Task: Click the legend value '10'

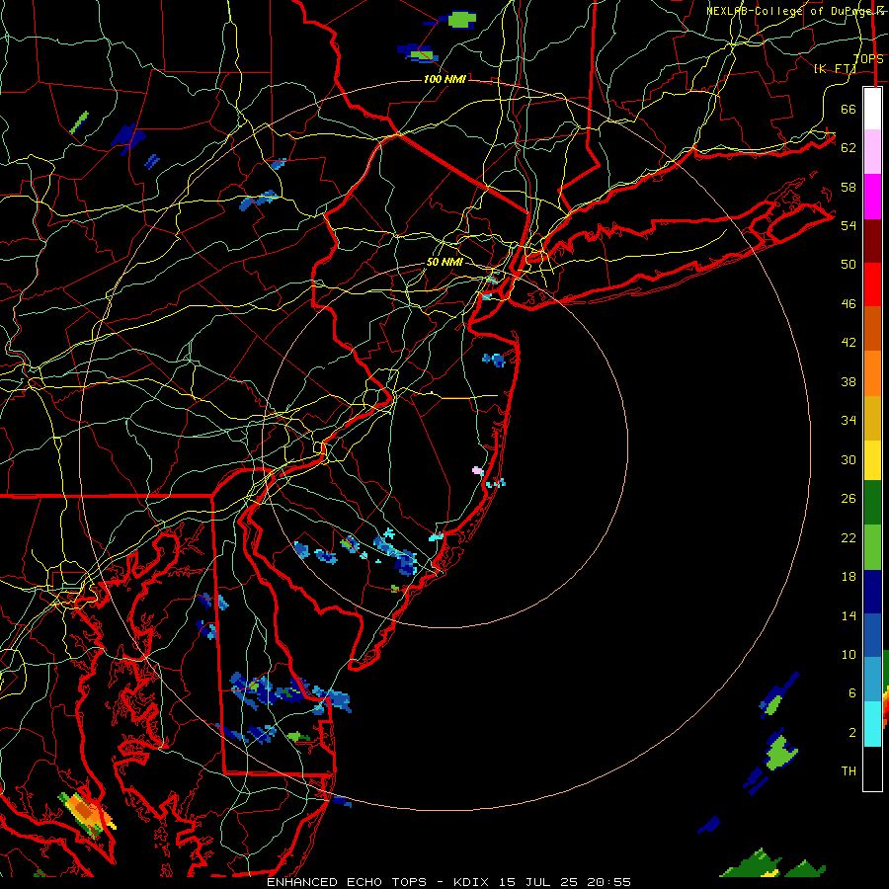Action: [x=849, y=655]
